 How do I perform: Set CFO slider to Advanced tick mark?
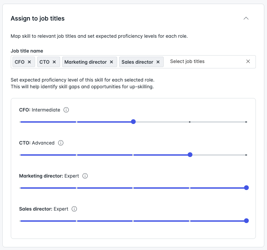(x=190, y=122)
